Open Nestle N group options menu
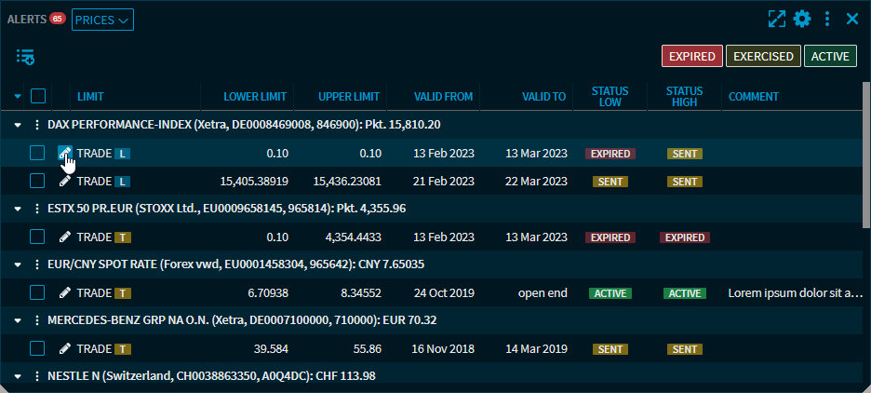The width and height of the screenshot is (871, 393). click(37, 376)
